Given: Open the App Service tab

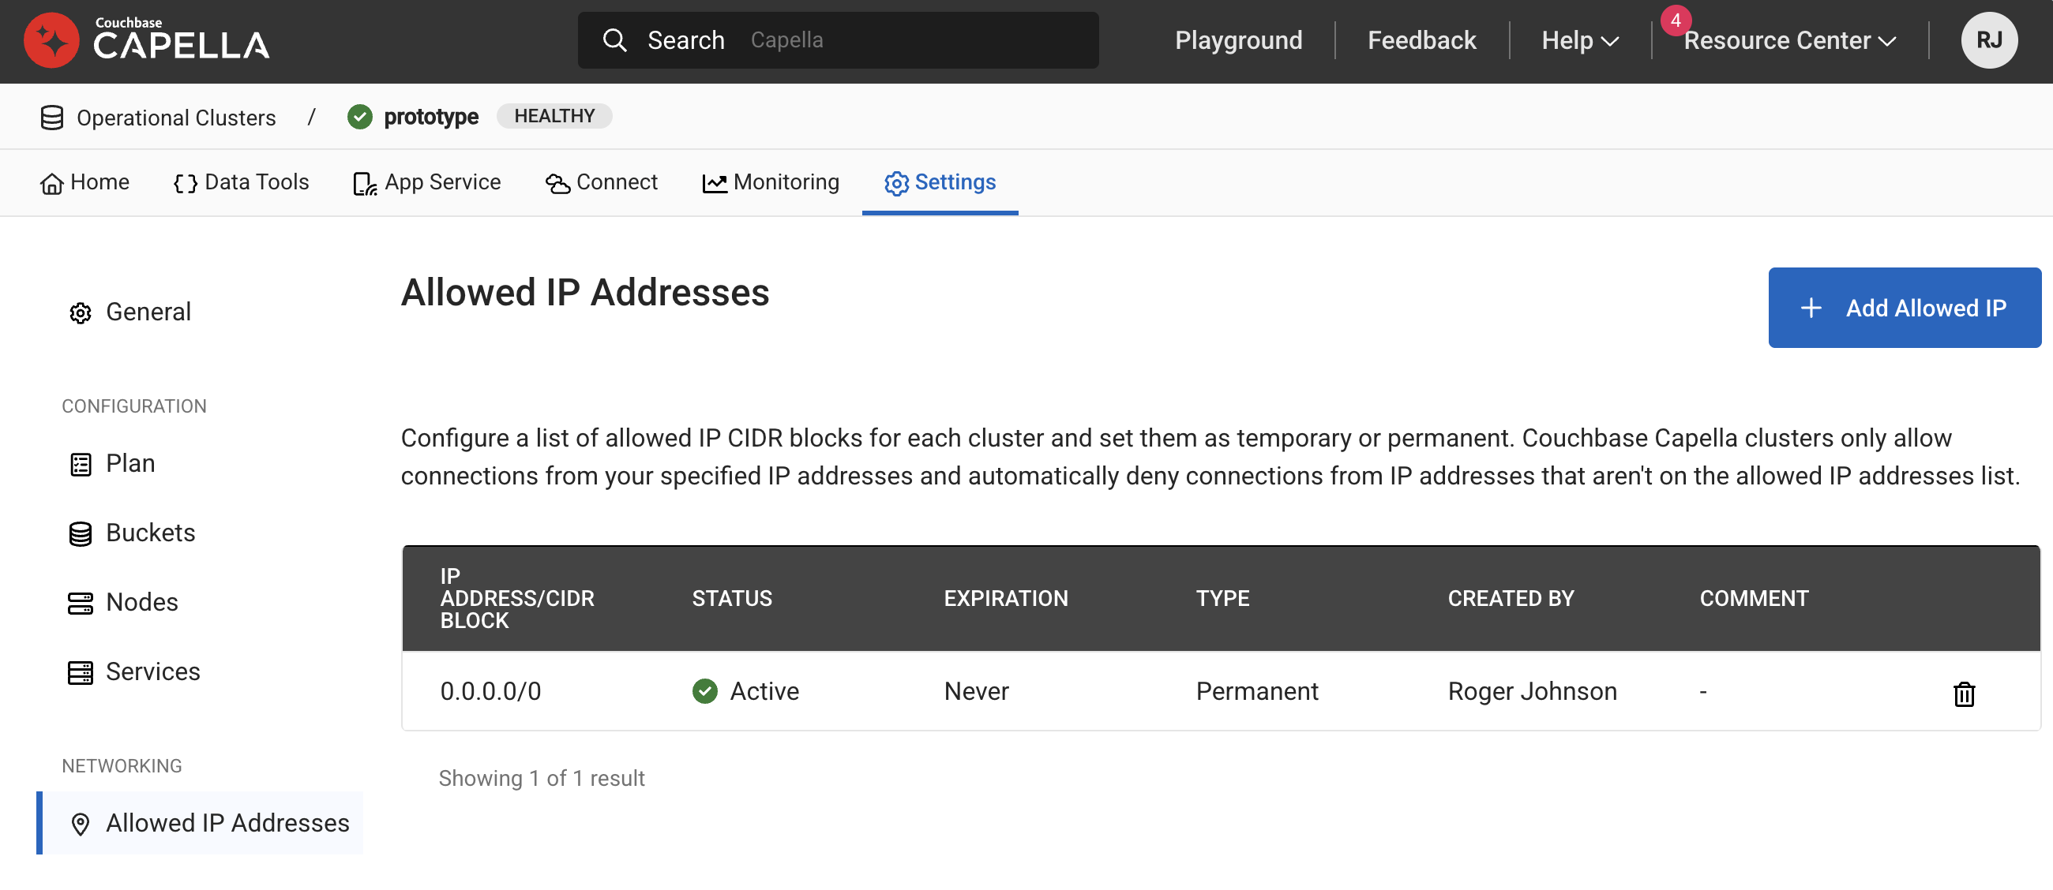Looking at the screenshot, I should (426, 182).
